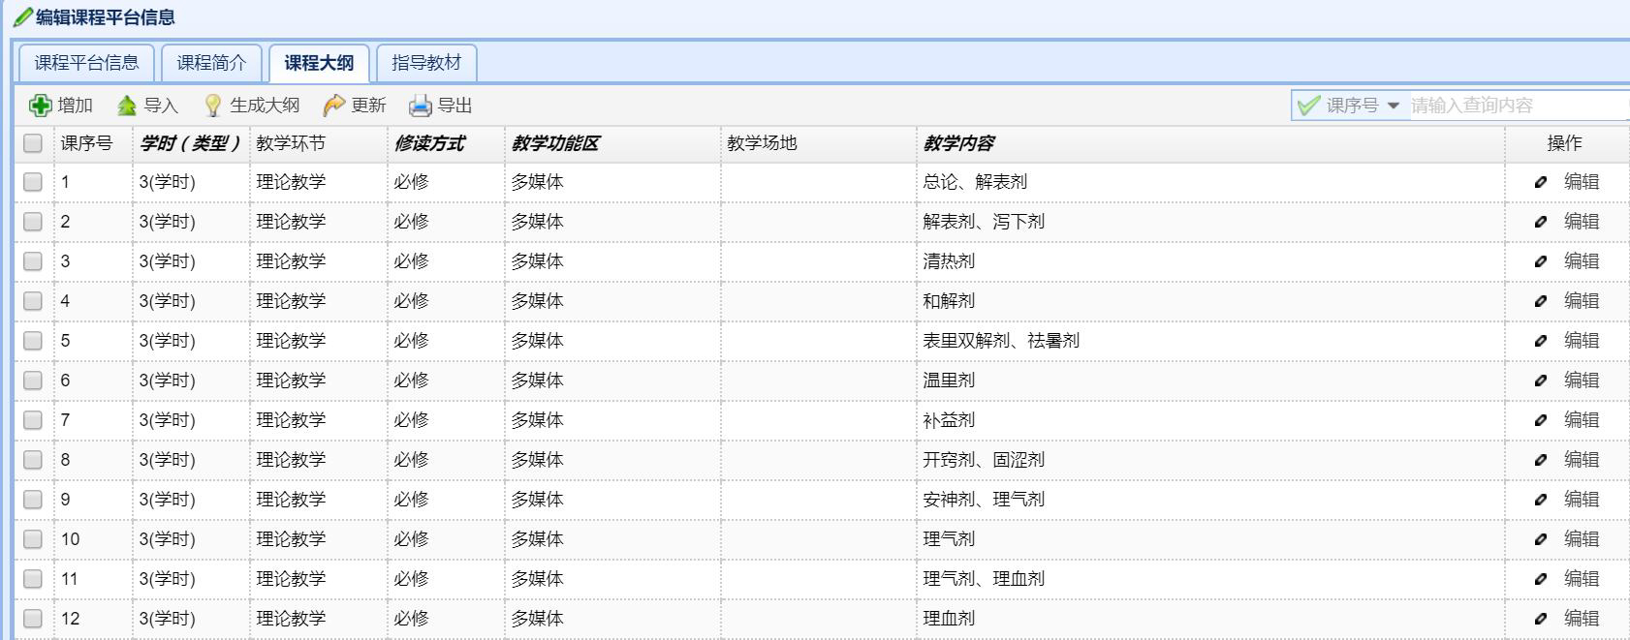
Task: Click 编辑 link for 温里剂 row
Action: (1582, 381)
